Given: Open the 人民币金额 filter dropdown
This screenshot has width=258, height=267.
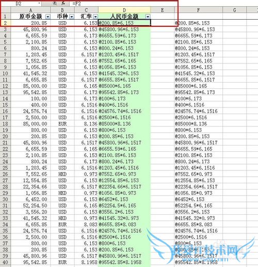Looking at the screenshot, I should pyautogui.click(x=148, y=17).
